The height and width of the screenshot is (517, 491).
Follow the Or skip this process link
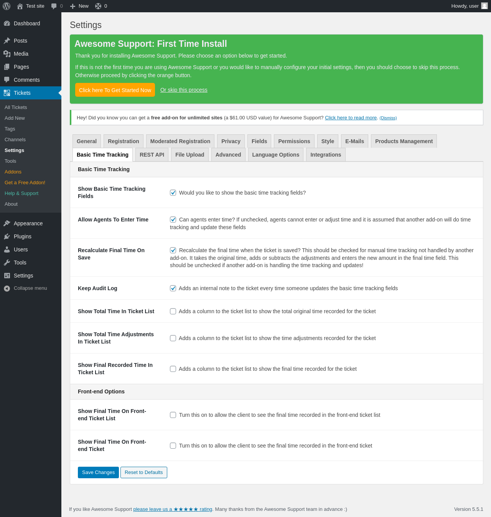184,90
